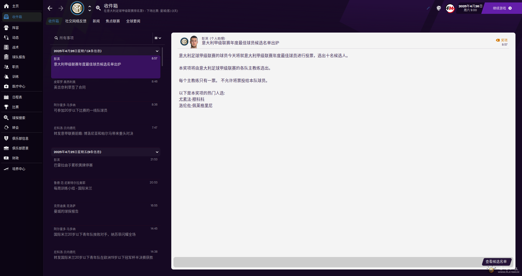Image resolution: width=522 pixels, height=276 pixels.
Task: Open the inbox filter list dropdown
Action: 158,38
